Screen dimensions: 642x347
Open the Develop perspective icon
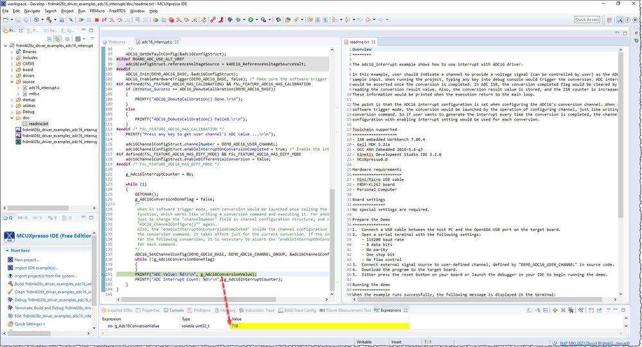tap(620, 20)
